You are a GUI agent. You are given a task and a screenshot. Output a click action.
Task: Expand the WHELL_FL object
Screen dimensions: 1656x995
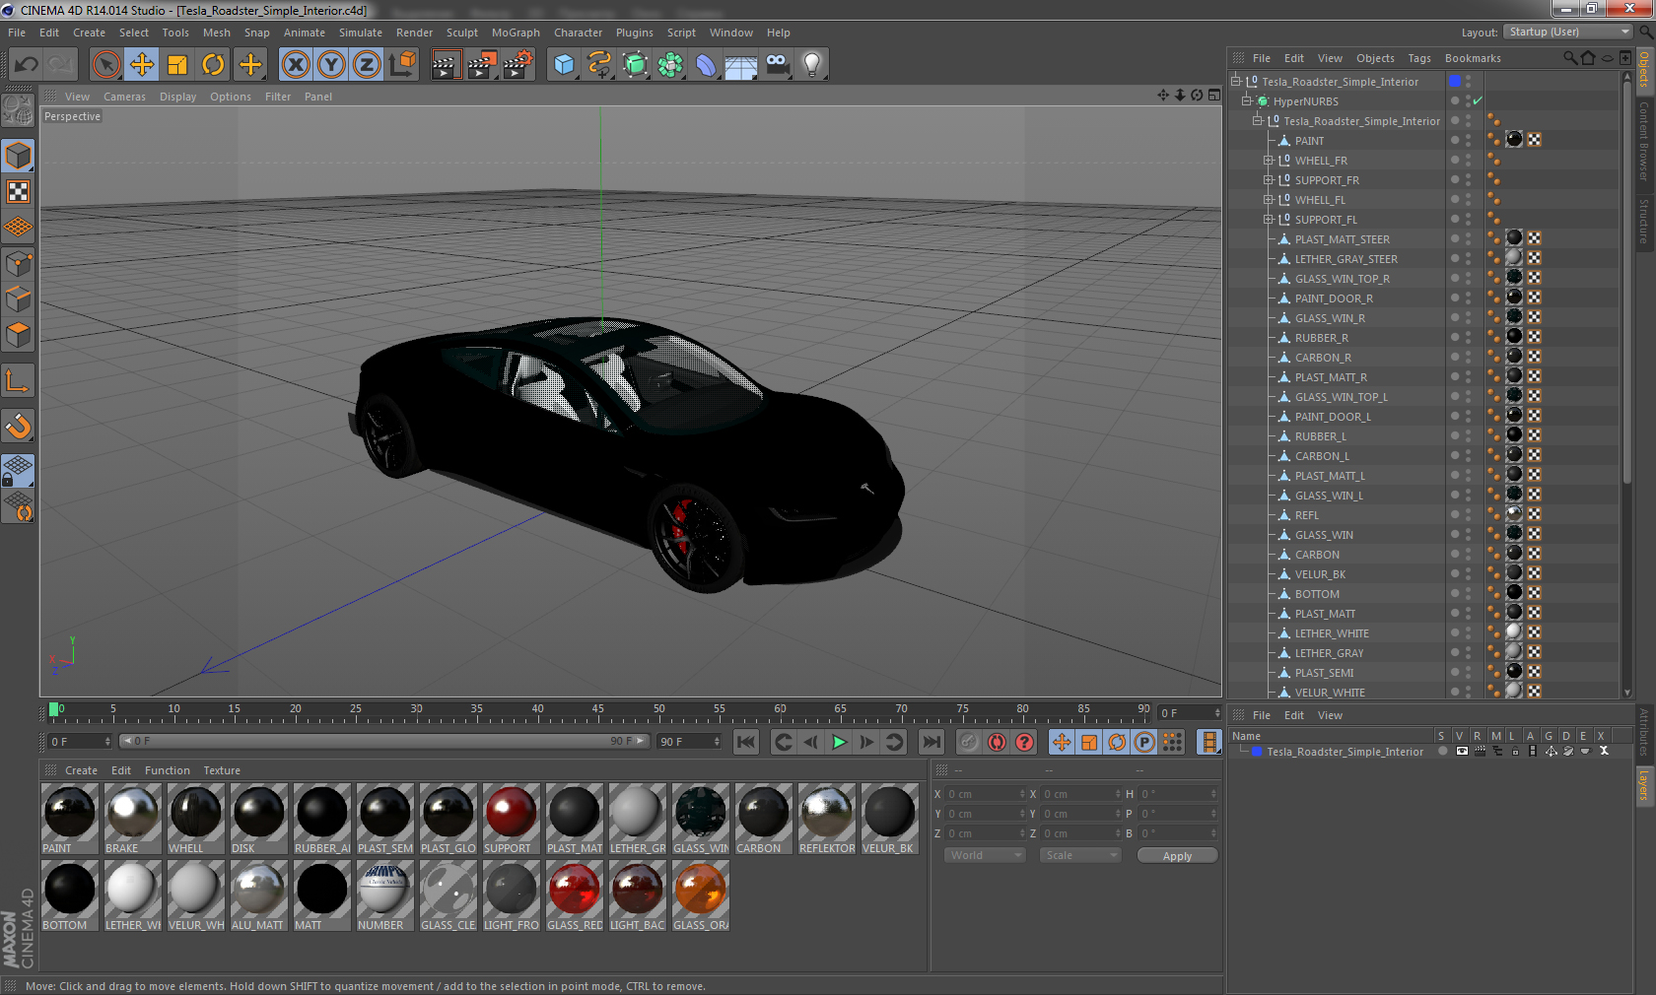click(x=1269, y=200)
